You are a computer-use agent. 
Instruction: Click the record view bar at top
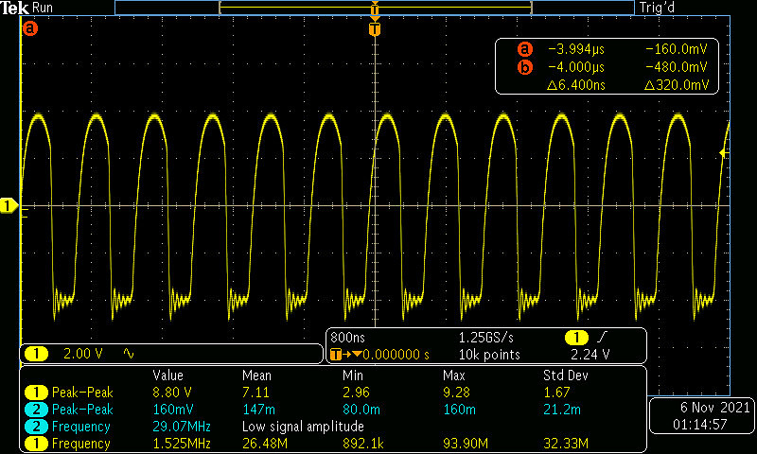(x=375, y=8)
